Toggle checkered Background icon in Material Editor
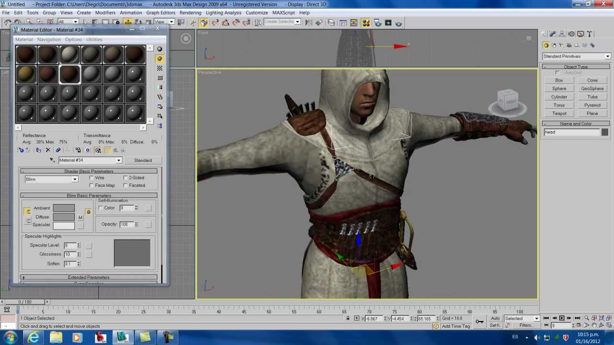 (160, 68)
